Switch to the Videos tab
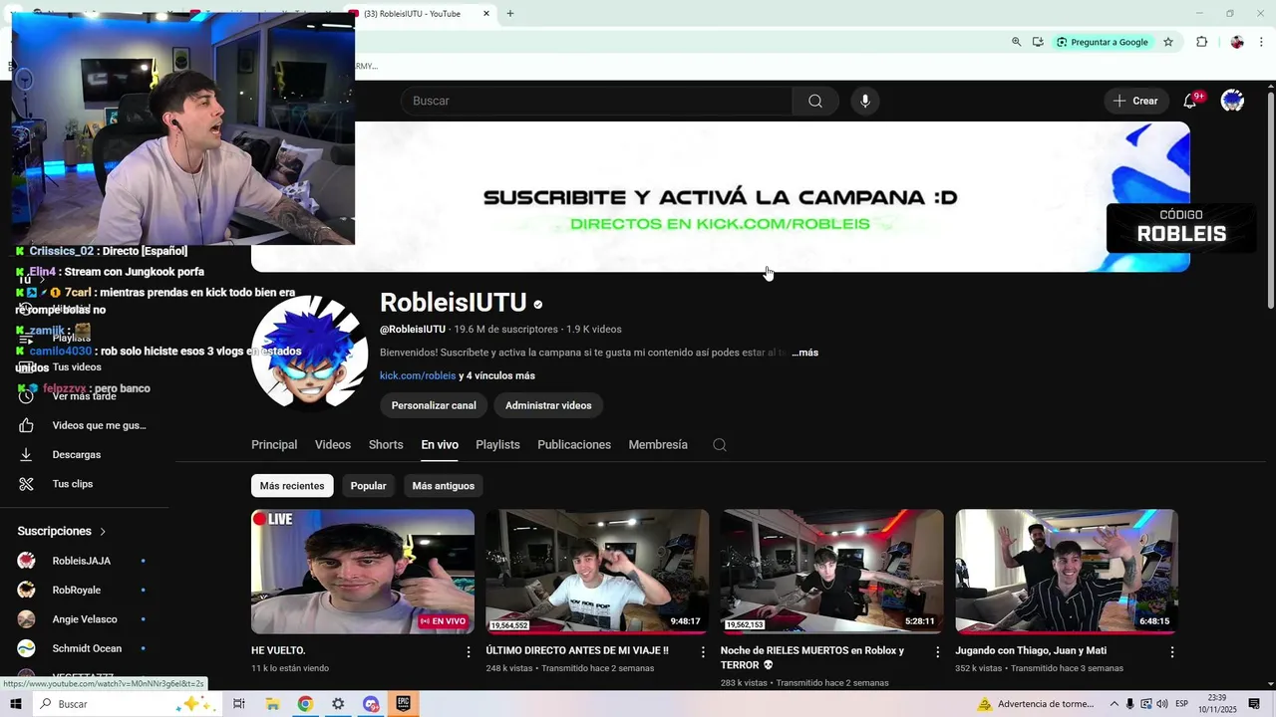The height and width of the screenshot is (717, 1276). click(333, 445)
